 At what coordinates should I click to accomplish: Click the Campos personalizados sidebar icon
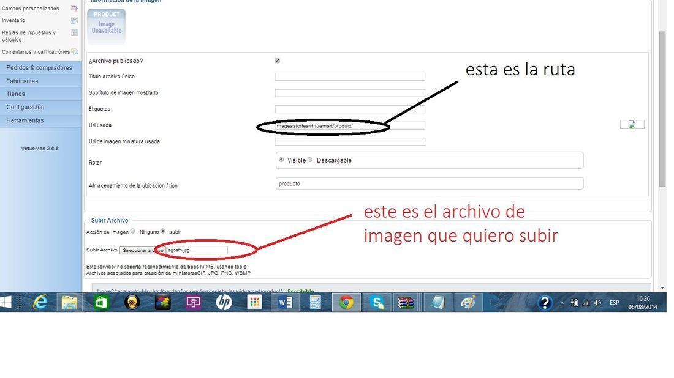click(x=74, y=8)
